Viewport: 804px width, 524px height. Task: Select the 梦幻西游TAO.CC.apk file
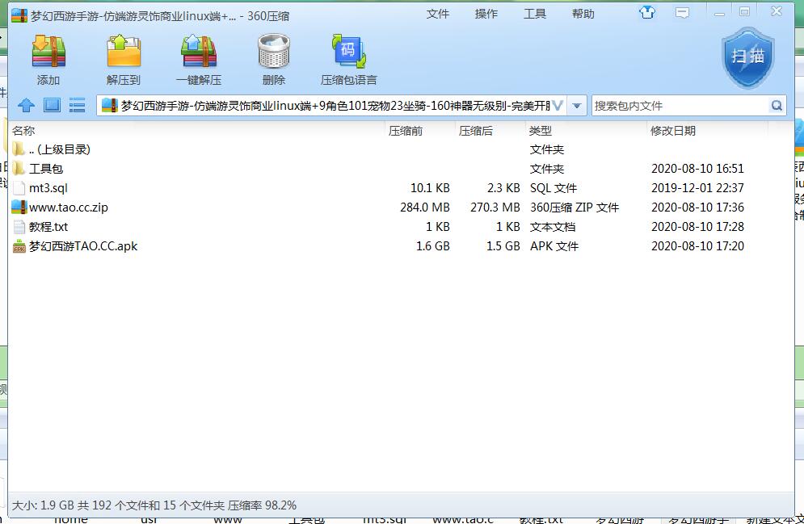(x=83, y=246)
